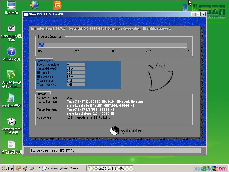Open the orange G desktop icon
Viewport: 229px width, 172px height.
tap(57, 5)
